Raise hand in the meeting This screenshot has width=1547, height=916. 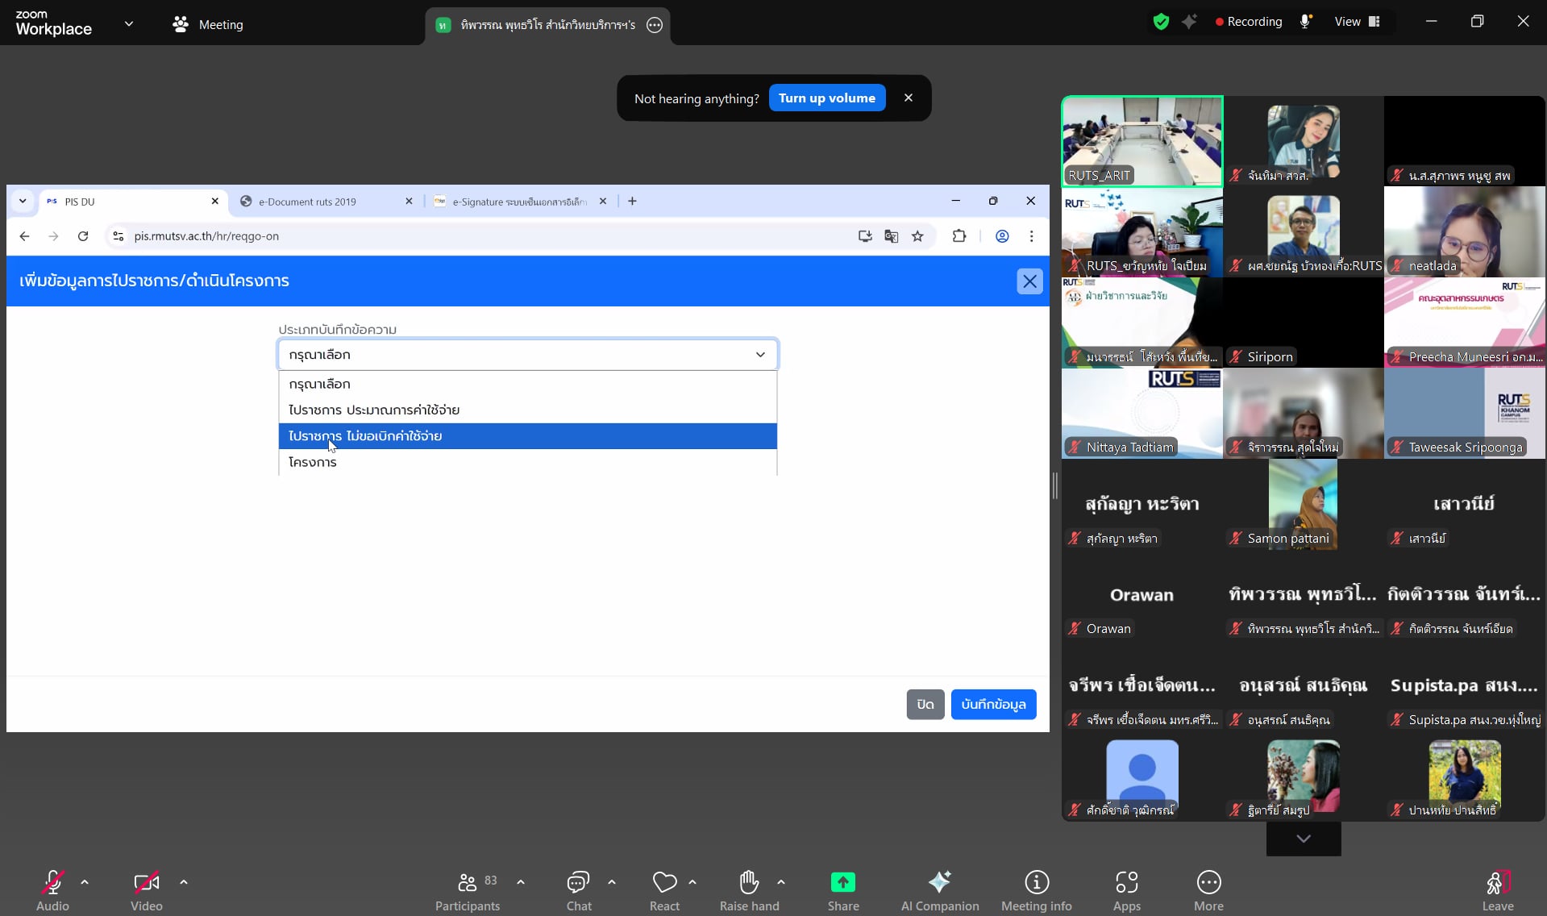[749, 882]
